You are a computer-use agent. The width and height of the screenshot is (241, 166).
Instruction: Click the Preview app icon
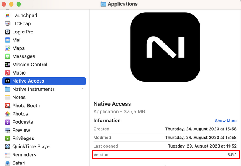(x=7, y=130)
